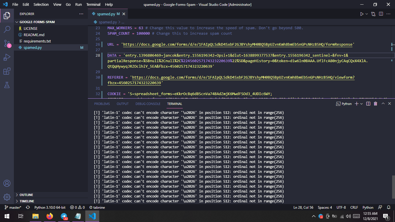Expand the Outline section

(26, 195)
